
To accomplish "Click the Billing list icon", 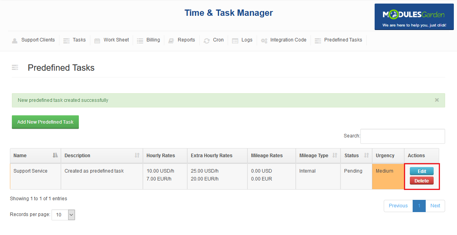I will pyautogui.click(x=140, y=41).
